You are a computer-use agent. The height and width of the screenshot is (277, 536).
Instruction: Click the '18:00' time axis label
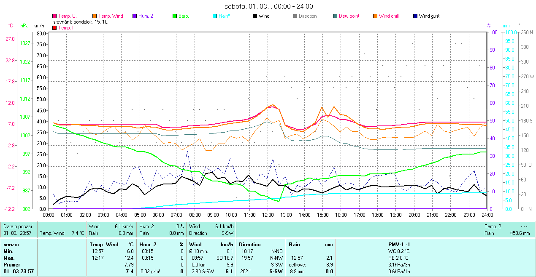[x=377, y=215]
